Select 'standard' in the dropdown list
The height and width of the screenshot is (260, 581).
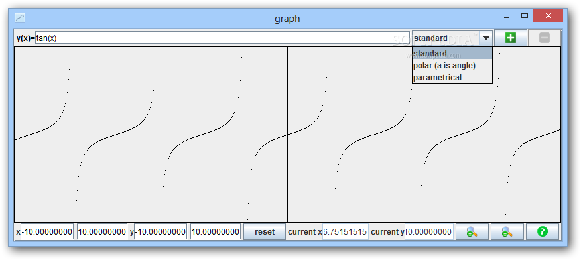point(452,53)
